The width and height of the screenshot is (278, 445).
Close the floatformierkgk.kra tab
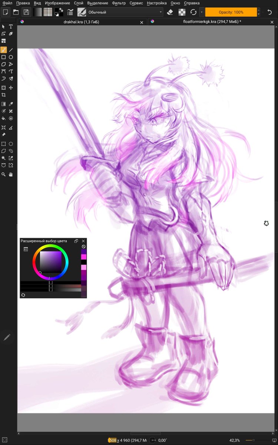[271, 22]
